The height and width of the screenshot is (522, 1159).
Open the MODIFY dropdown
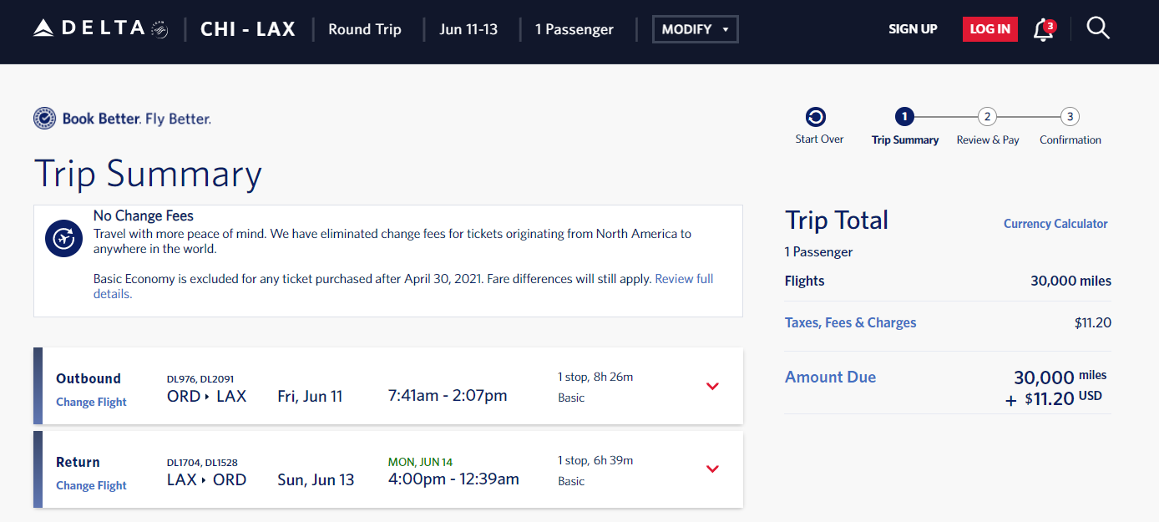tap(696, 29)
